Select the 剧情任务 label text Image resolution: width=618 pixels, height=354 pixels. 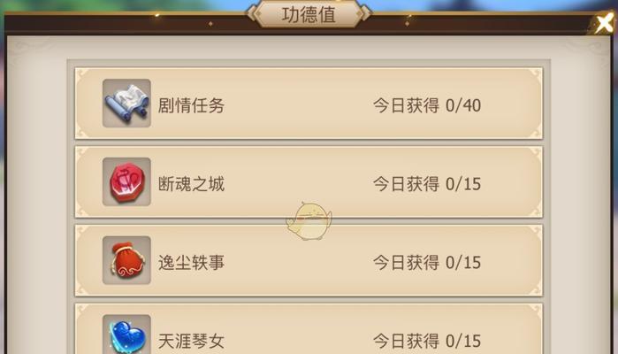(191, 105)
